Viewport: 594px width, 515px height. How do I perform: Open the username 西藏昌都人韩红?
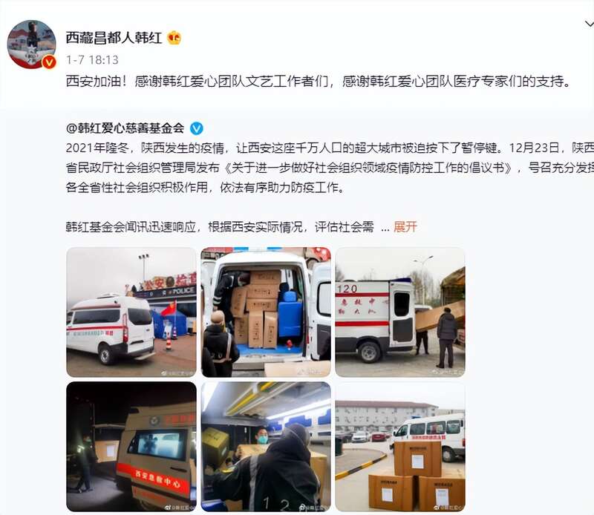coord(114,38)
